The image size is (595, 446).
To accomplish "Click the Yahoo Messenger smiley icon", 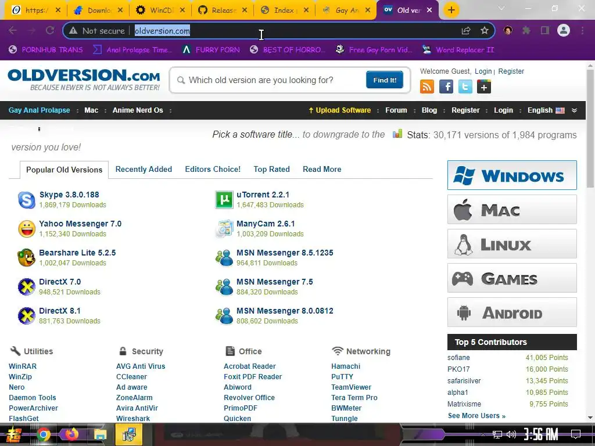I will pos(27,229).
